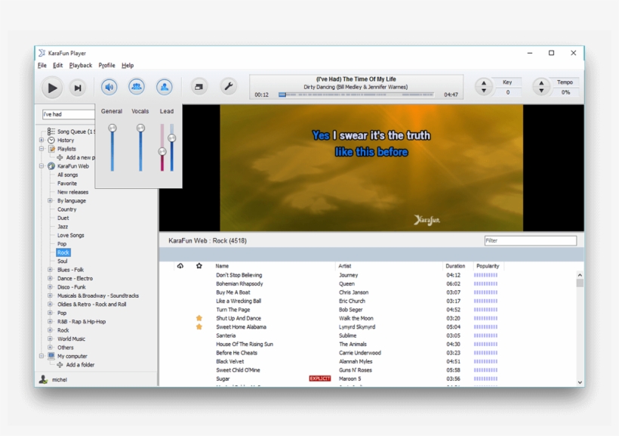
Task: Click the Play button
Action: (x=52, y=88)
